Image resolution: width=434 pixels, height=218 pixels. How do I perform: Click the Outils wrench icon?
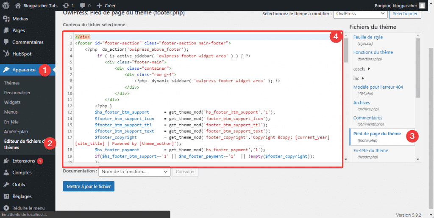(x=6, y=185)
